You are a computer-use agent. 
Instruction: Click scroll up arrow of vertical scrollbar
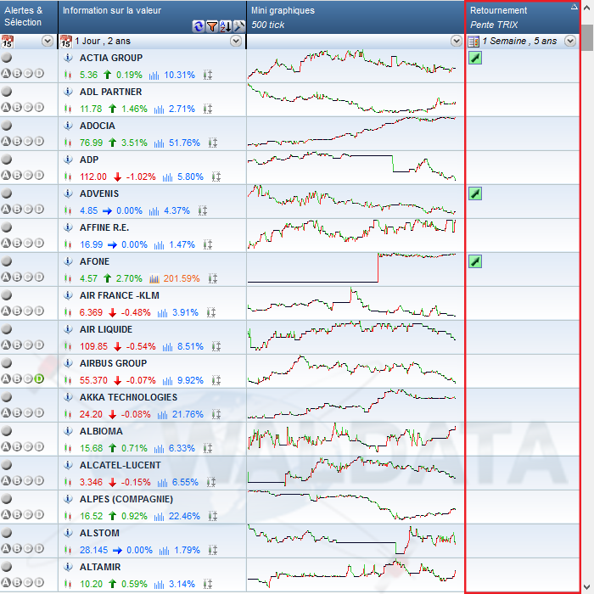587,7
